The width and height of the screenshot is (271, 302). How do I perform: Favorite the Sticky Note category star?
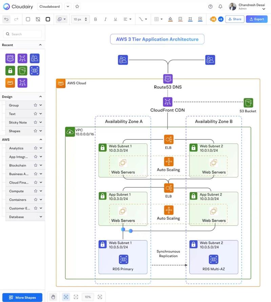click(35, 122)
